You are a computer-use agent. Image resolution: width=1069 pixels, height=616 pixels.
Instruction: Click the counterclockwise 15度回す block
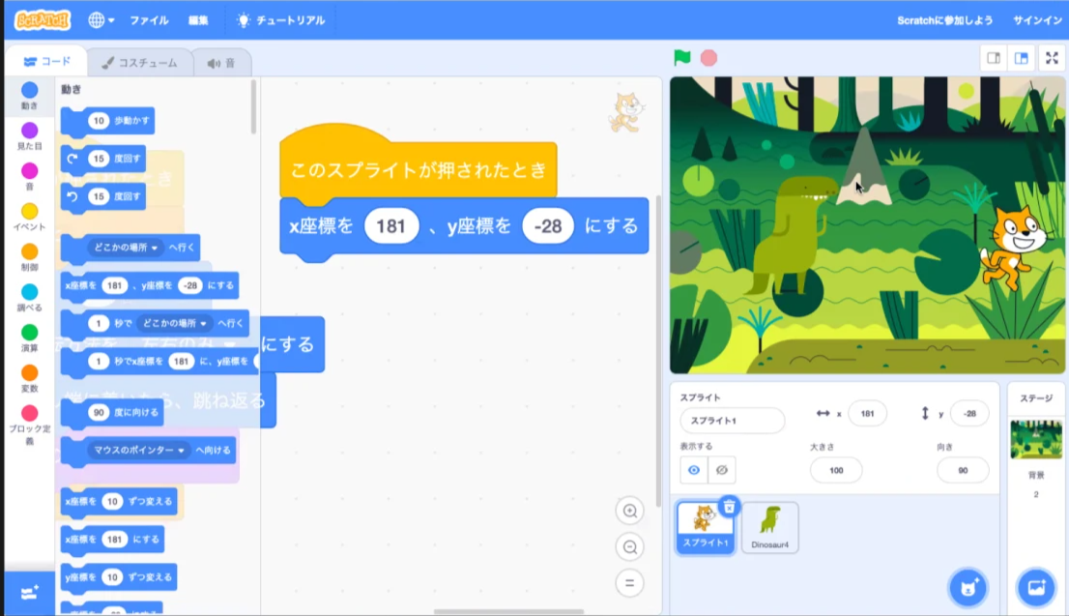coord(103,196)
